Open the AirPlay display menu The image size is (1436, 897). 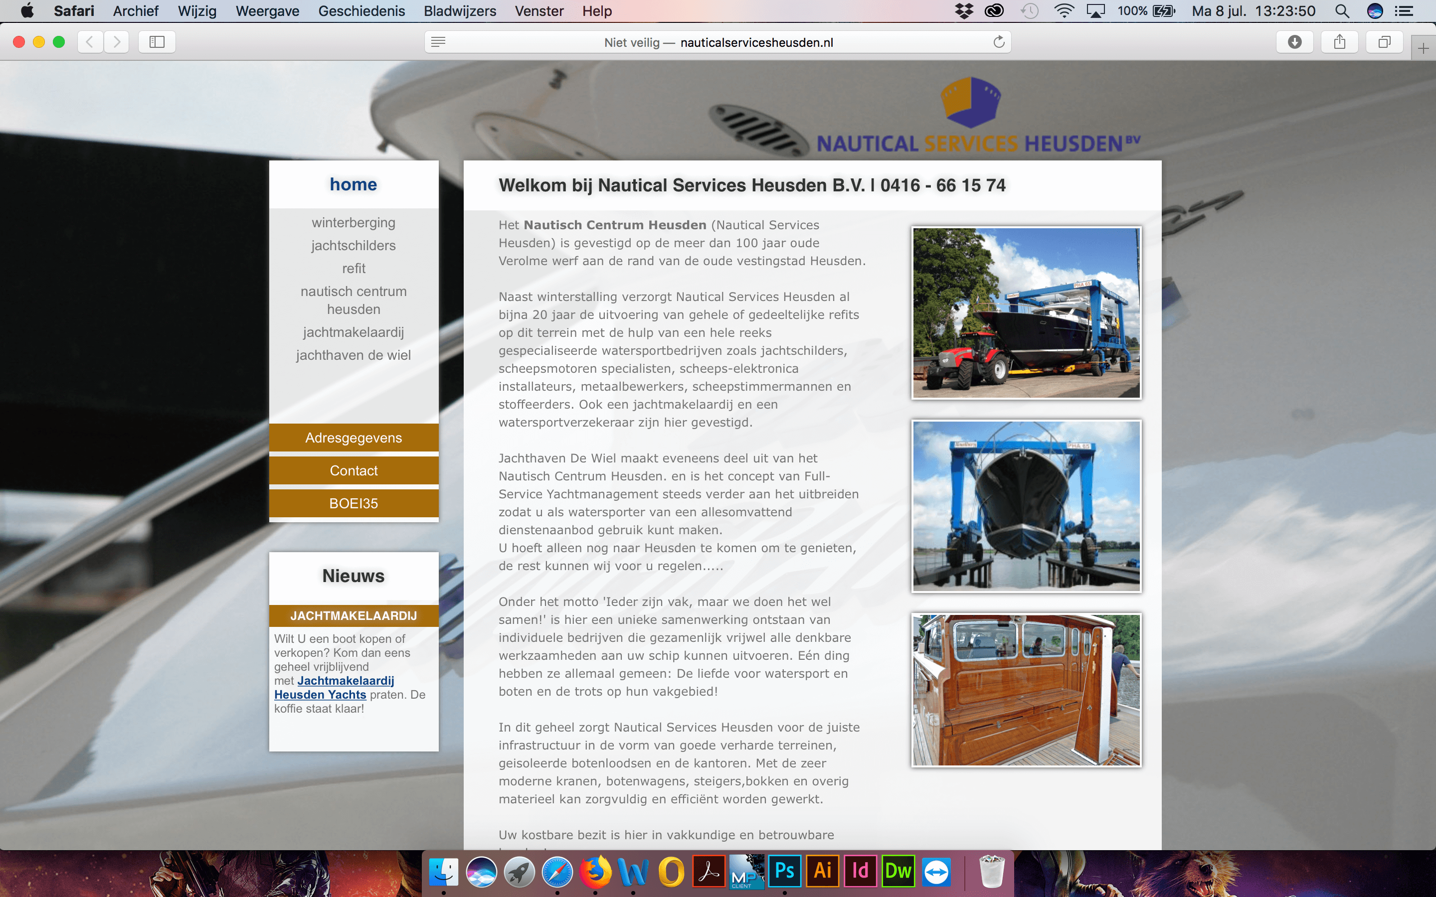(x=1095, y=10)
